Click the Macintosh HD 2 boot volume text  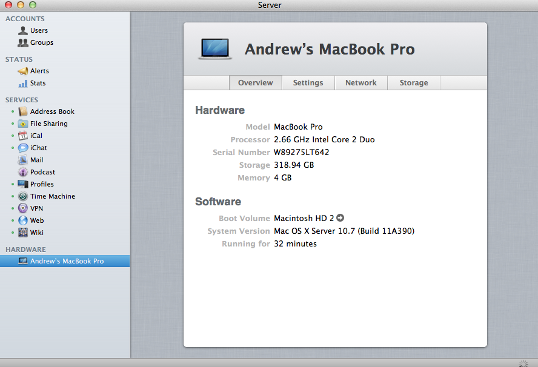[304, 218]
